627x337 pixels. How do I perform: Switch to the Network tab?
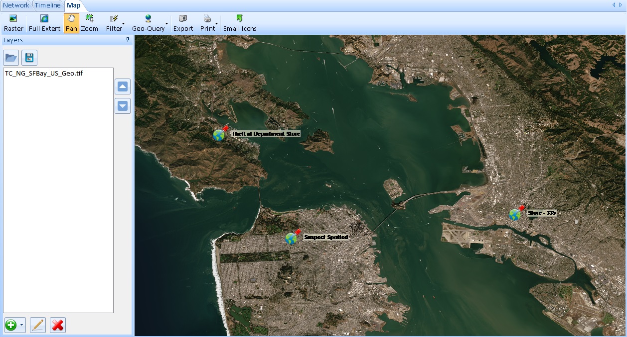coord(15,5)
